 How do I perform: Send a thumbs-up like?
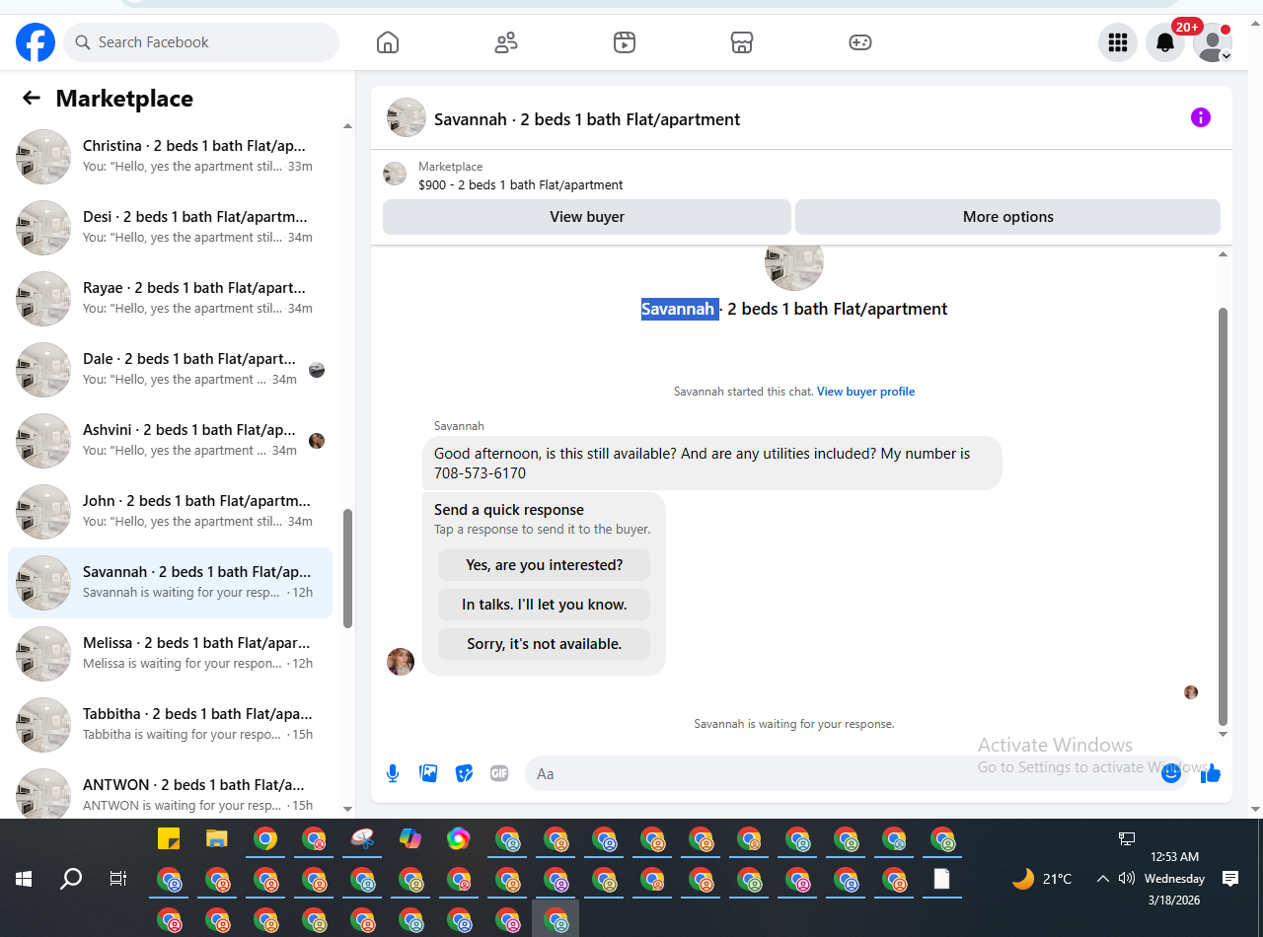tap(1211, 773)
